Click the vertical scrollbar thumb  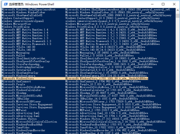[178, 16]
